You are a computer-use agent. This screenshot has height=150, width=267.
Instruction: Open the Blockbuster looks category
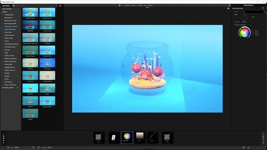point(9,17)
